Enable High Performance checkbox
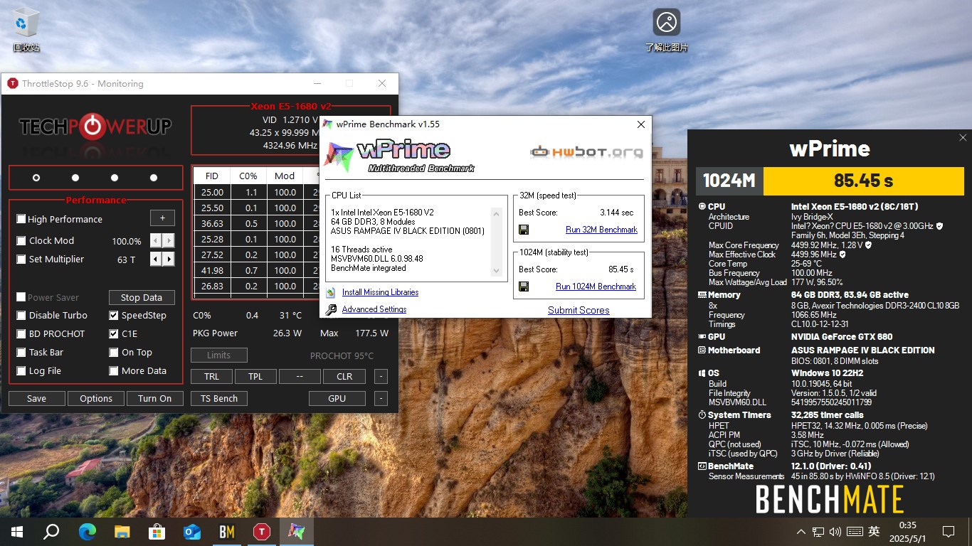The width and height of the screenshot is (972, 546). pos(21,219)
